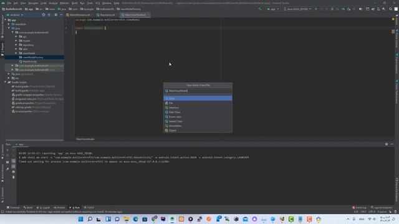399x224 pixels.
Task: Select Annotation in the popup list
Action: pyautogui.click(x=198, y=126)
